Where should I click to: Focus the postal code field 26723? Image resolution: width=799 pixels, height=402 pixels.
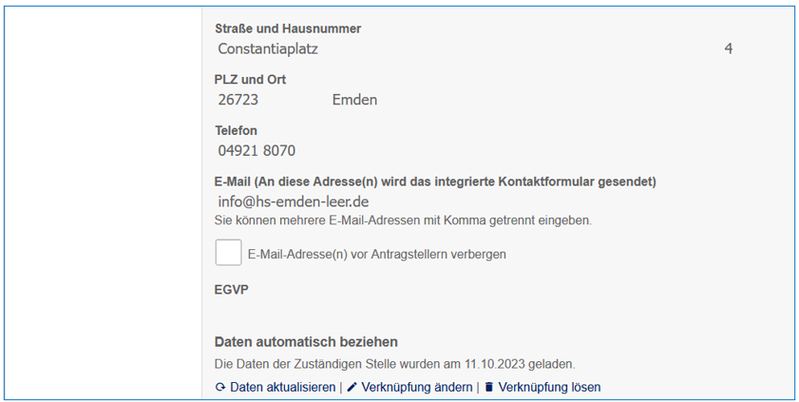coord(238,100)
